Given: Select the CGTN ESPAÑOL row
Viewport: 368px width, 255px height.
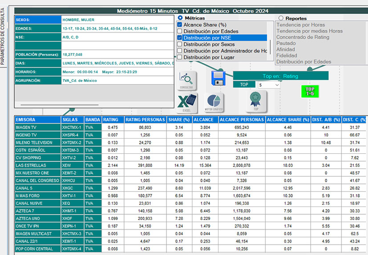Looking at the screenshot, I should (190, 150).
